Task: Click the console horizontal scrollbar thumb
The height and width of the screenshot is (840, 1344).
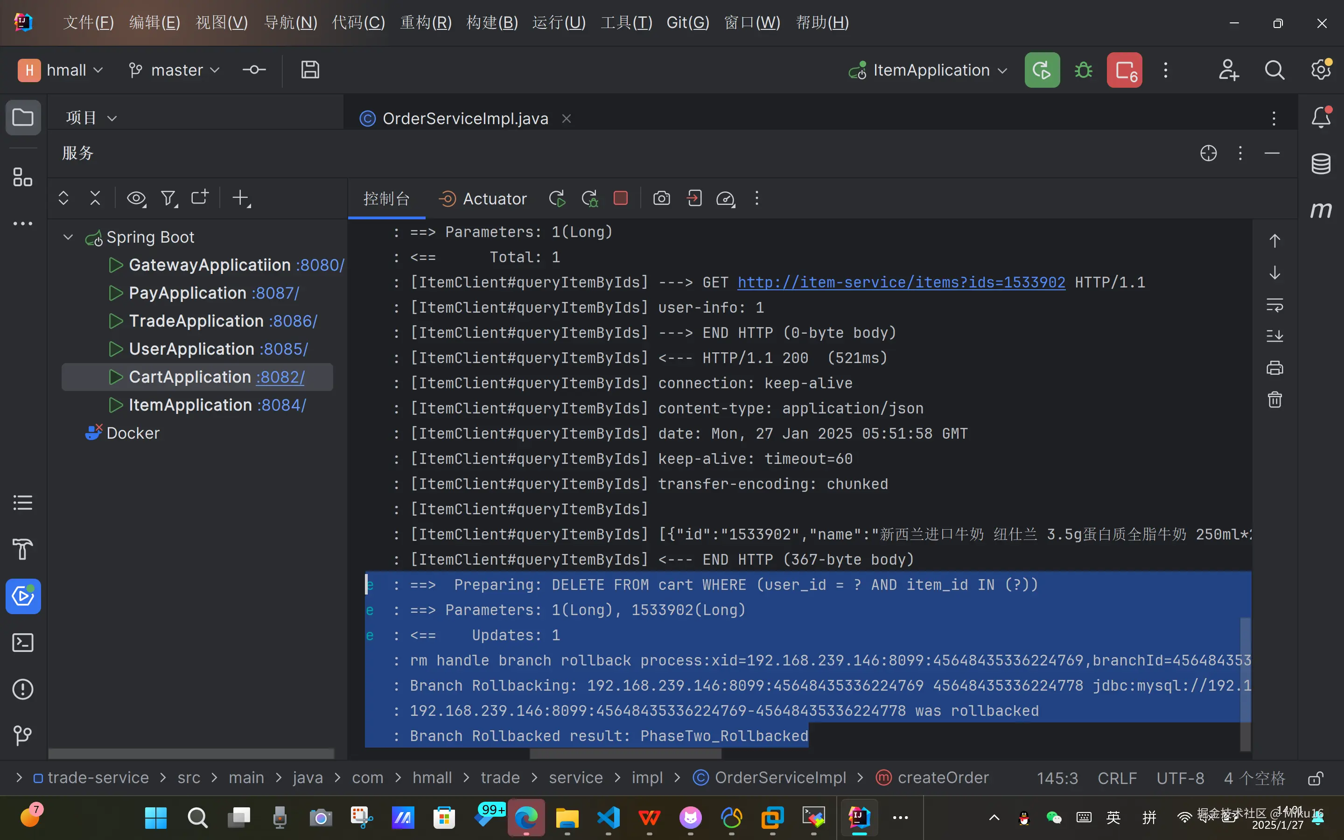Action: (625, 754)
